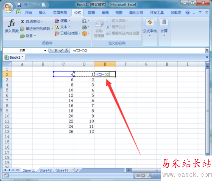Open Insert Function (插入函数) dialog
Image resolution: width=212 pixels, height=181 pixels.
11,26
